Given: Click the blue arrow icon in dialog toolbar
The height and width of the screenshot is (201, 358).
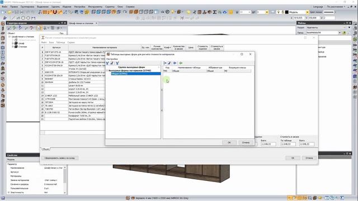Looking at the screenshot, I should 175,63.
